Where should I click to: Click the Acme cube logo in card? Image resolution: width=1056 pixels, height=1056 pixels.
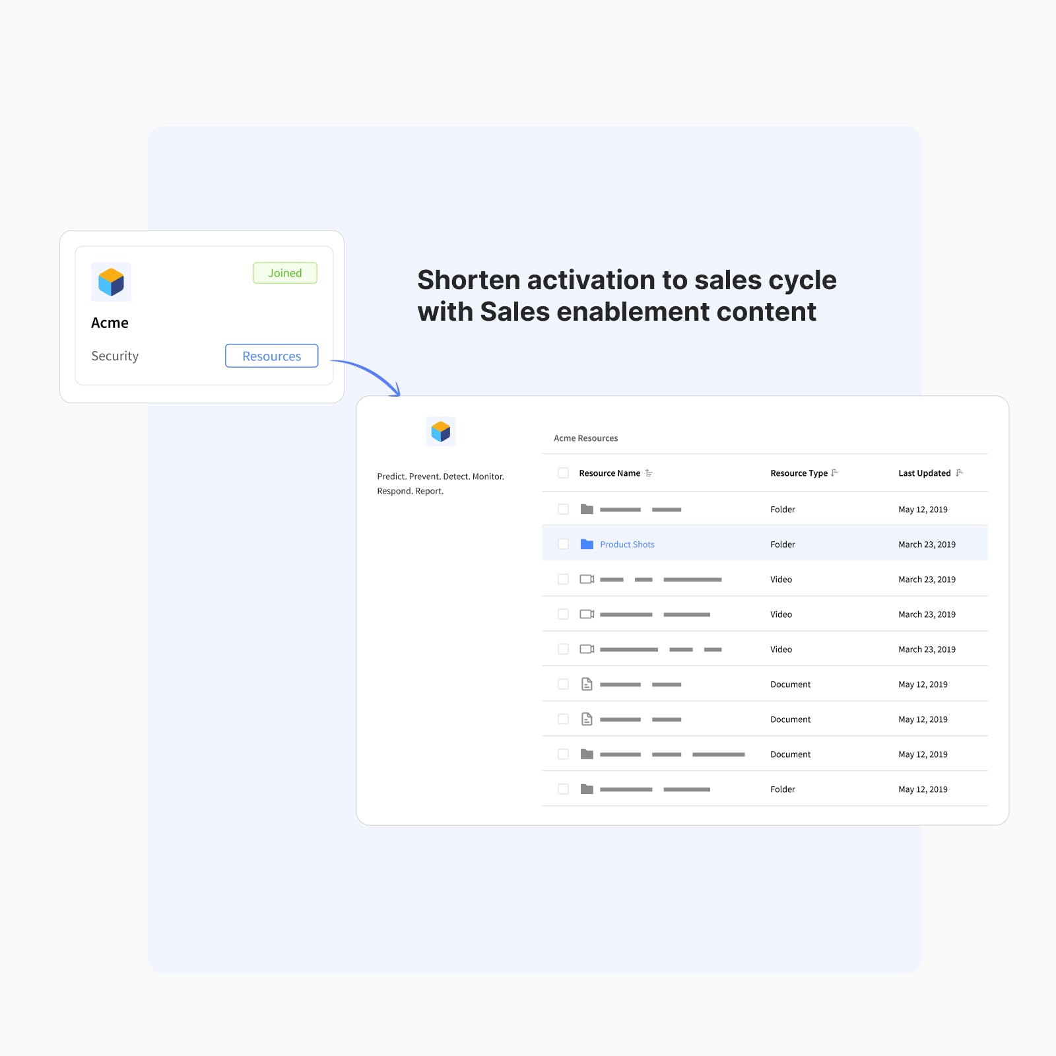[x=111, y=282]
